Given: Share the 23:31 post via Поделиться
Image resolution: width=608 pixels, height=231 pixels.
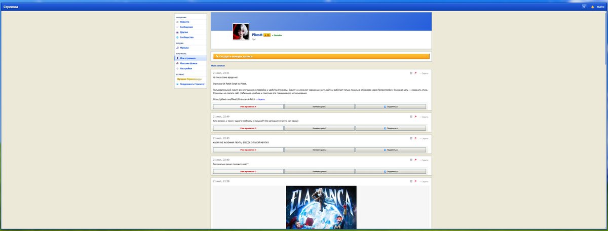Looking at the screenshot, I should pyautogui.click(x=391, y=107).
